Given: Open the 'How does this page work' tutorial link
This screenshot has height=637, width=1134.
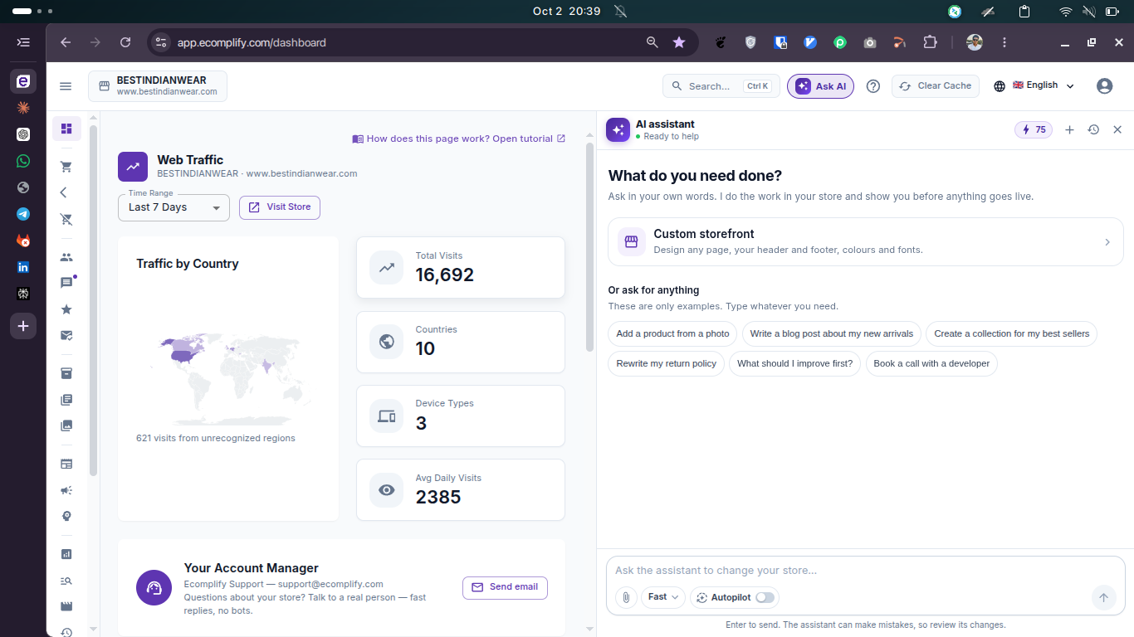Looking at the screenshot, I should (459, 139).
